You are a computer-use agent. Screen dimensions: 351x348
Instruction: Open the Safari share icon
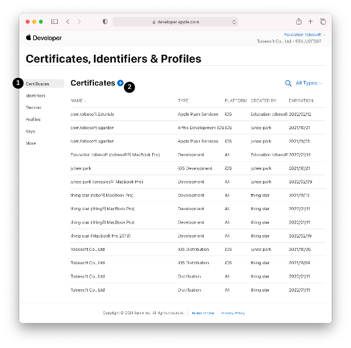point(299,22)
